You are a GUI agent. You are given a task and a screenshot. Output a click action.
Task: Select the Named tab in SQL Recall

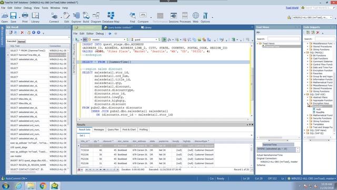[22, 41]
